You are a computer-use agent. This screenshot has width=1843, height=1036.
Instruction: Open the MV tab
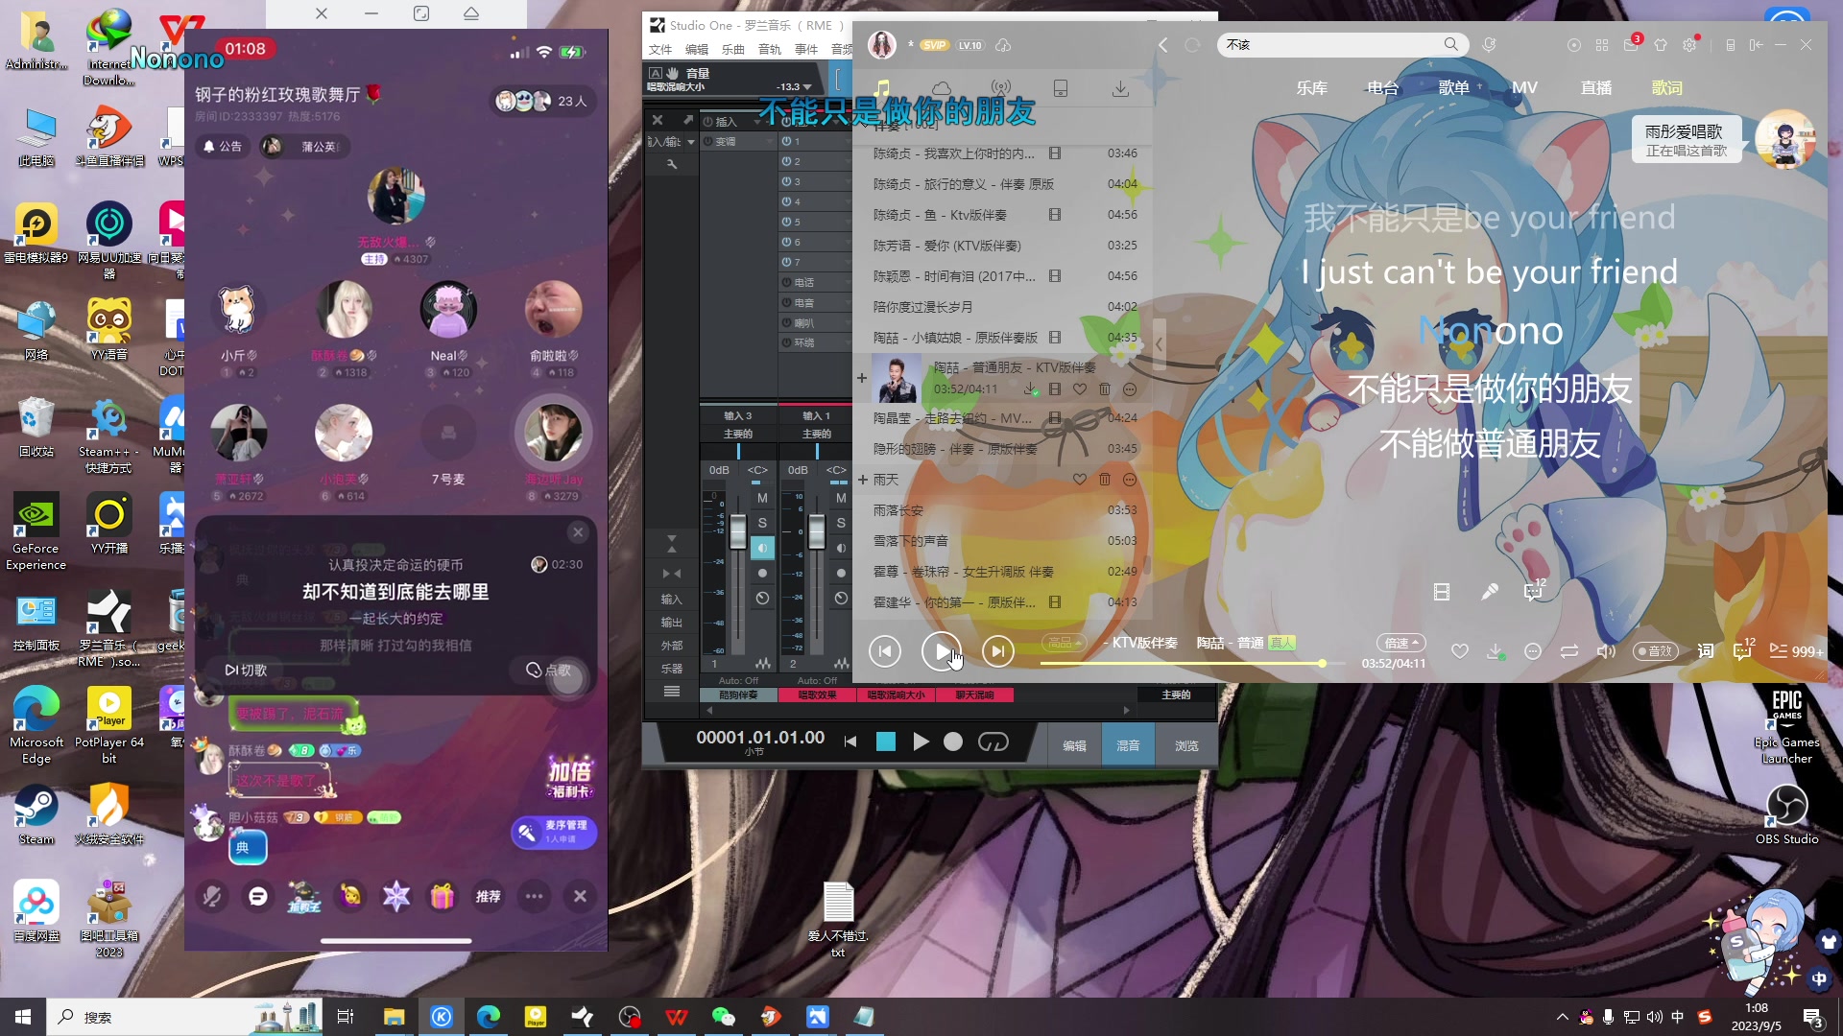[1524, 87]
